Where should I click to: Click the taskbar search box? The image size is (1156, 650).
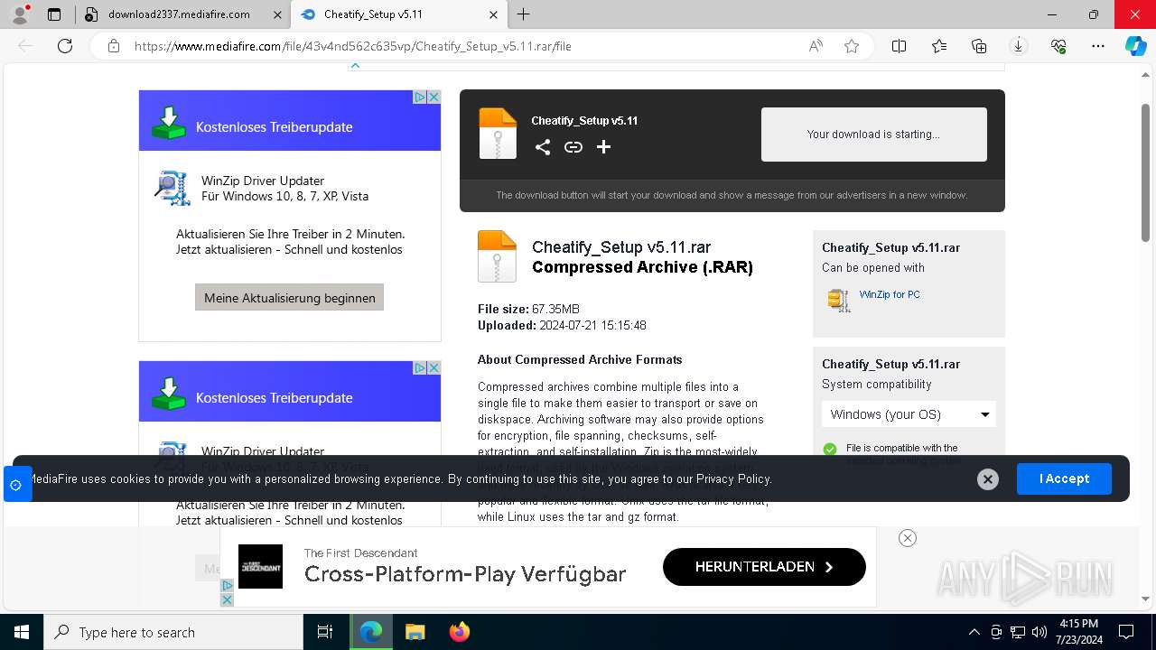[173, 632]
